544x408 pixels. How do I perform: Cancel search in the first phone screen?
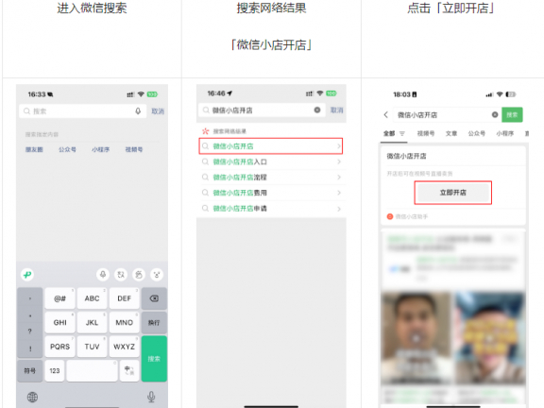coord(158,111)
